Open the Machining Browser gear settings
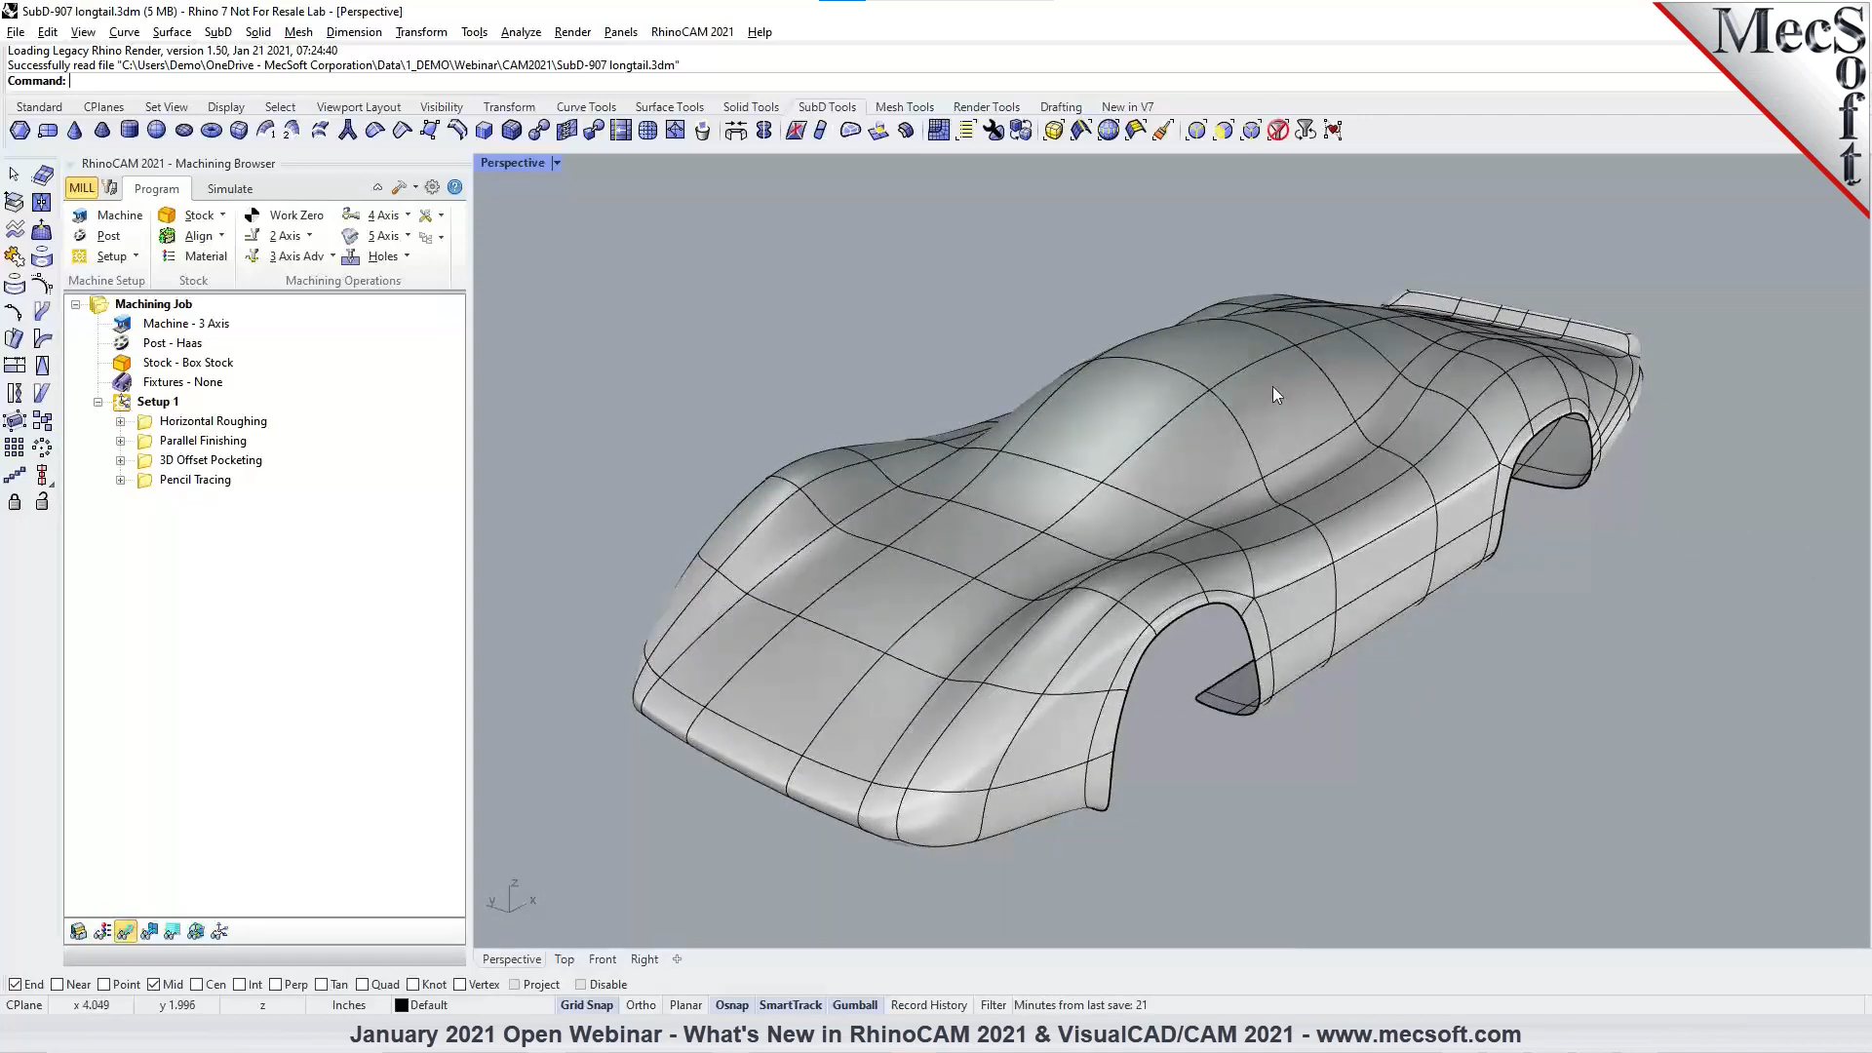 [432, 187]
